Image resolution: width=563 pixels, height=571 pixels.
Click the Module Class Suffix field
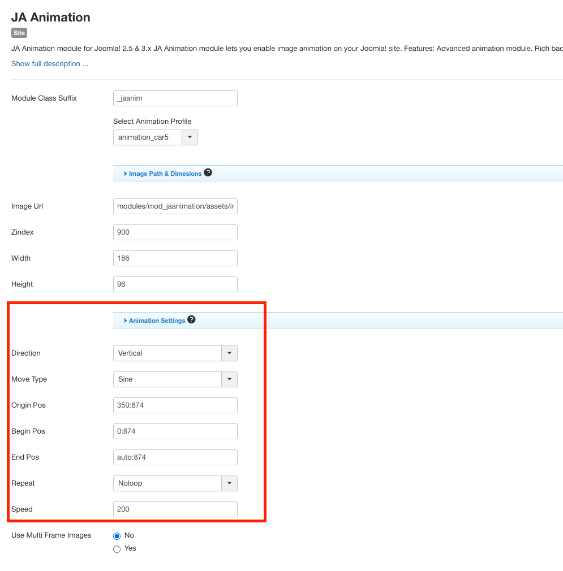tap(175, 98)
